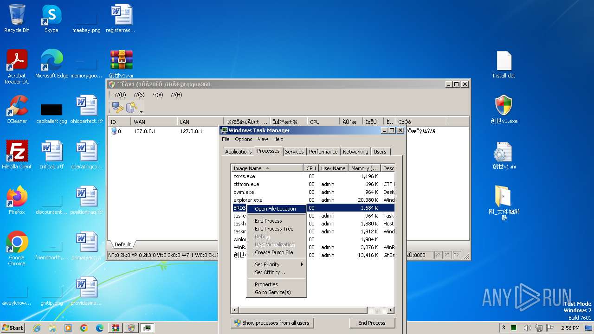Select the dwm.exe process row
This screenshot has height=334, width=594.
[313, 192]
